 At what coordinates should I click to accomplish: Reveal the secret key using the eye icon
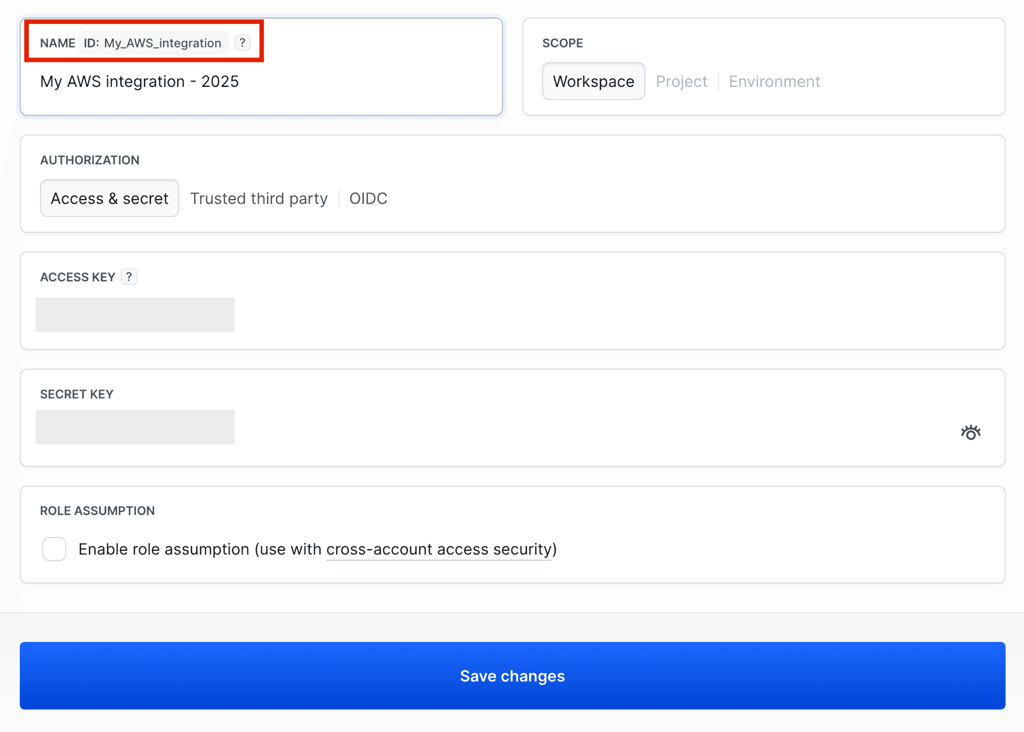point(971,432)
